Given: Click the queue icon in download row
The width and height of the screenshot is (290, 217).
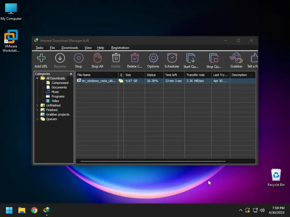Looking at the screenshot, I should point(121,81).
